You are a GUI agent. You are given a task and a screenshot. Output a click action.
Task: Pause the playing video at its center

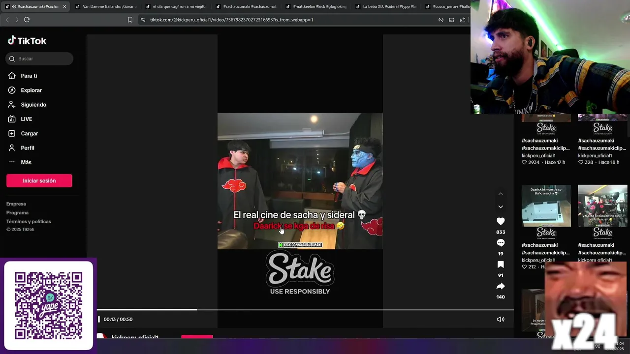(x=300, y=181)
